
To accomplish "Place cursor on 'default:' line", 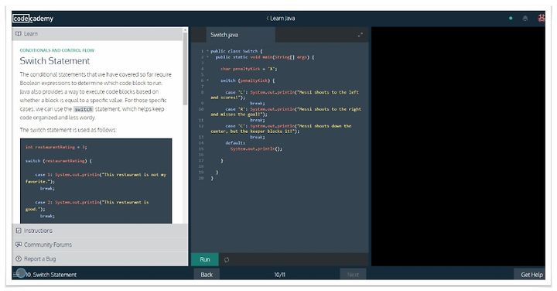I will pyautogui.click(x=235, y=143).
